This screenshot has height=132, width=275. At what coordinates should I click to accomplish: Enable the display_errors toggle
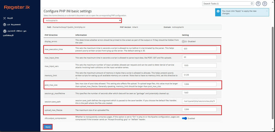[x=184, y=42]
